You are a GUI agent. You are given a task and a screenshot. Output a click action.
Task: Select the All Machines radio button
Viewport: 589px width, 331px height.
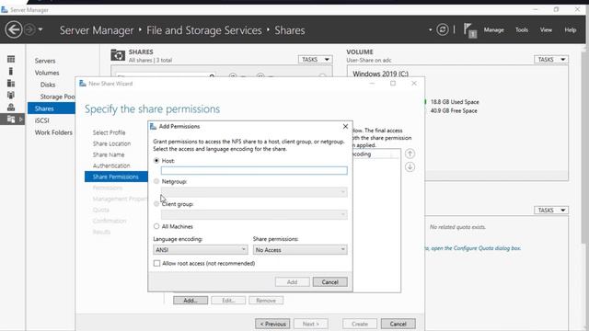[x=156, y=226]
